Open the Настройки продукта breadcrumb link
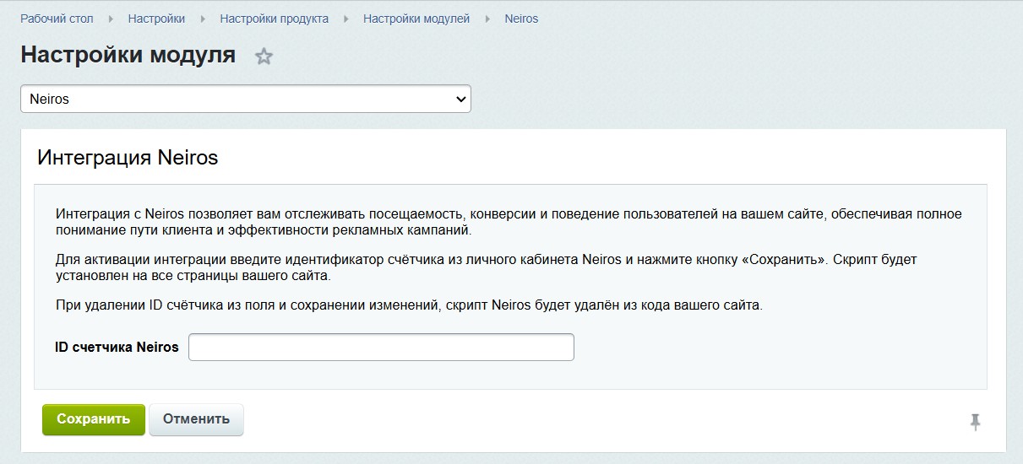Viewport: 1023px width, 464px height. click(274, 19)
